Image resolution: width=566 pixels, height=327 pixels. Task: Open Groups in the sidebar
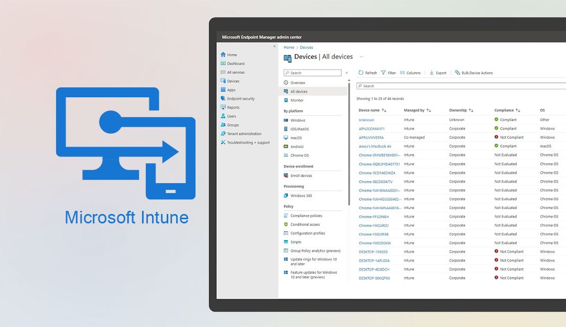coord(230,125)
